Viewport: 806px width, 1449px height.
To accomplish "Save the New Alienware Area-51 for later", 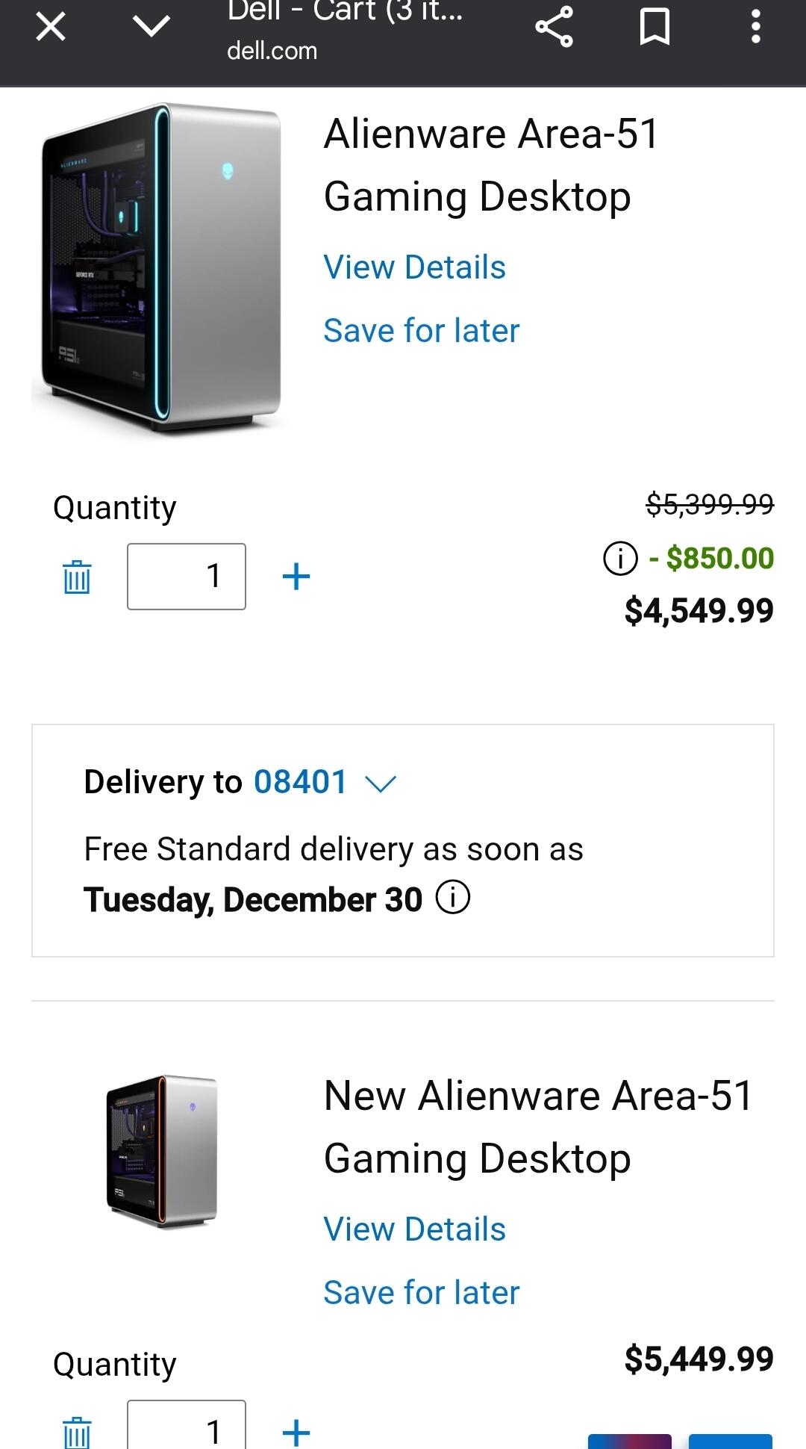I will click(421, 1293).
